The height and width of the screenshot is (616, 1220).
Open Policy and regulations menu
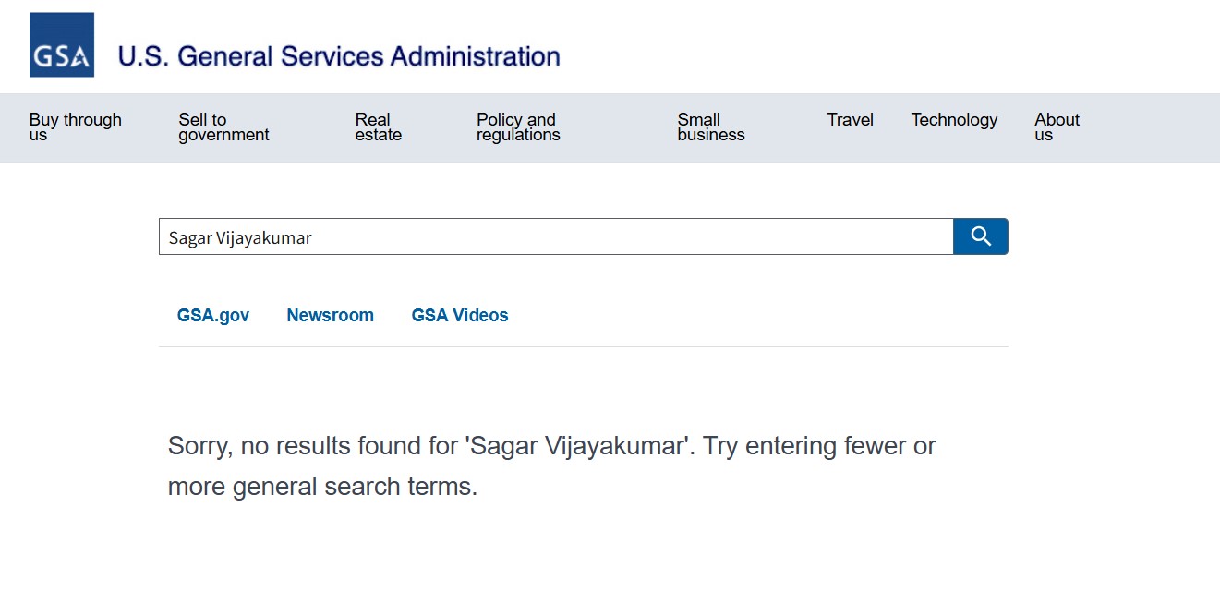(x=517, y=127)
